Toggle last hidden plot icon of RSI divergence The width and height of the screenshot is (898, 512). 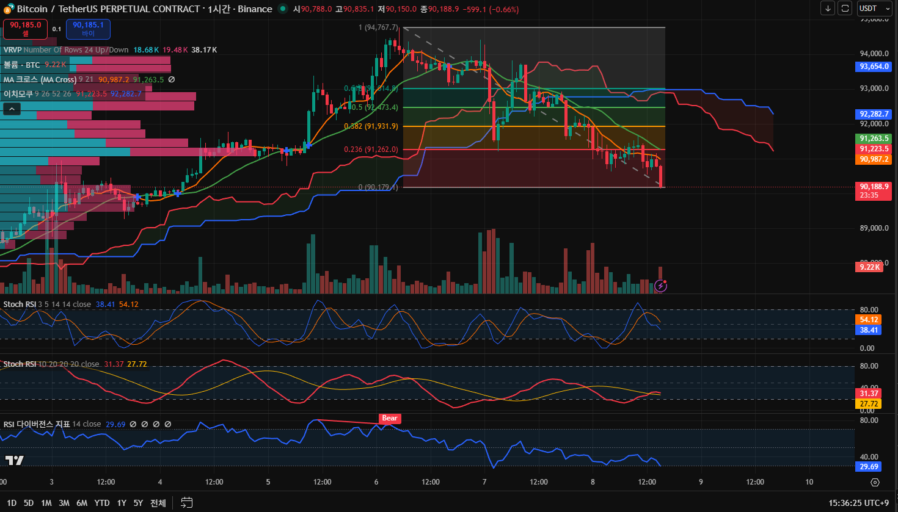168,424
